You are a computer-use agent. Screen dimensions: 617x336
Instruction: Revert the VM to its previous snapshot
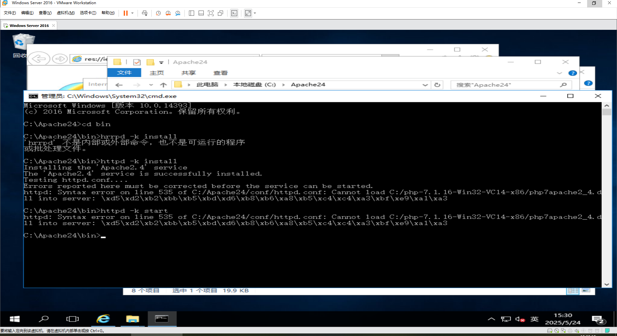click(168, 13)
